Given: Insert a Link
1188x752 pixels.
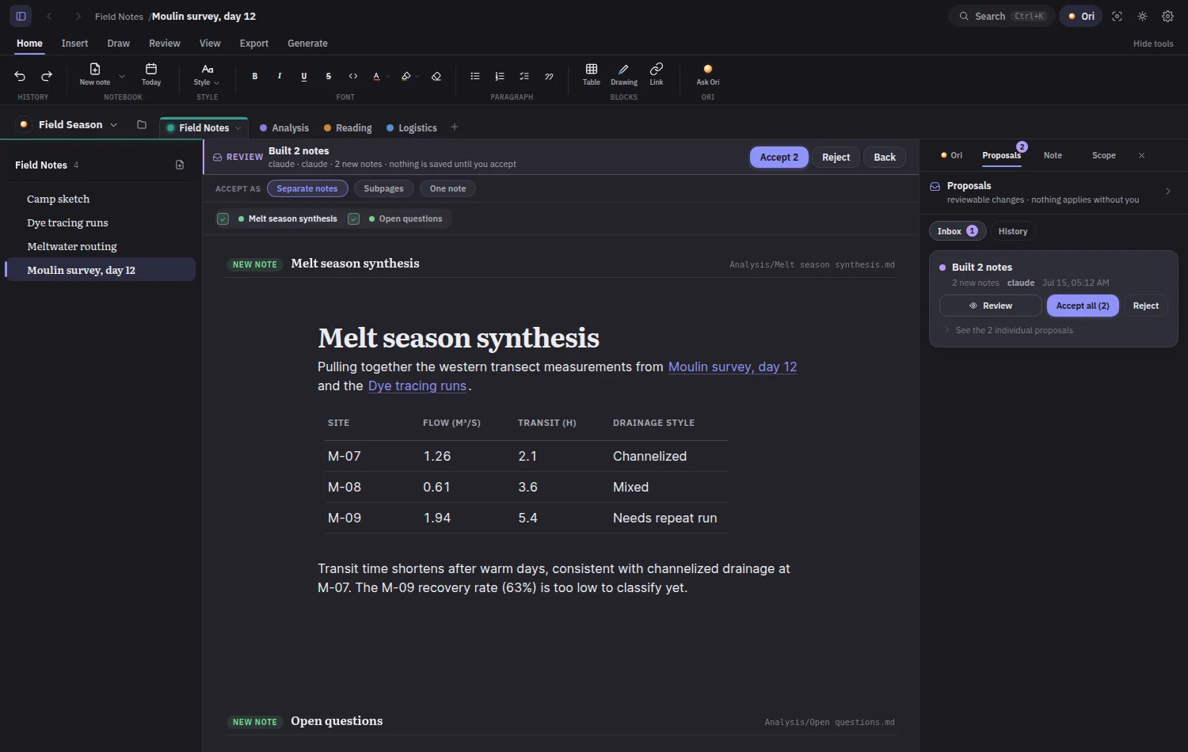Looking at the screenshot, I should [x=657, y=74].
